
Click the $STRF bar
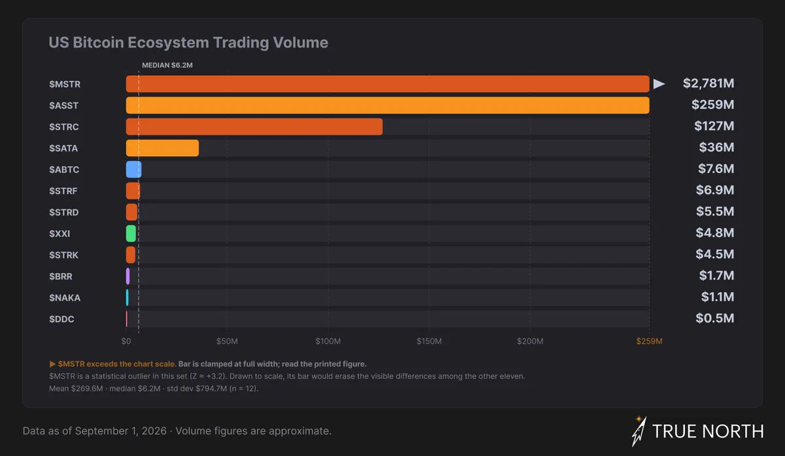[133, 191]
